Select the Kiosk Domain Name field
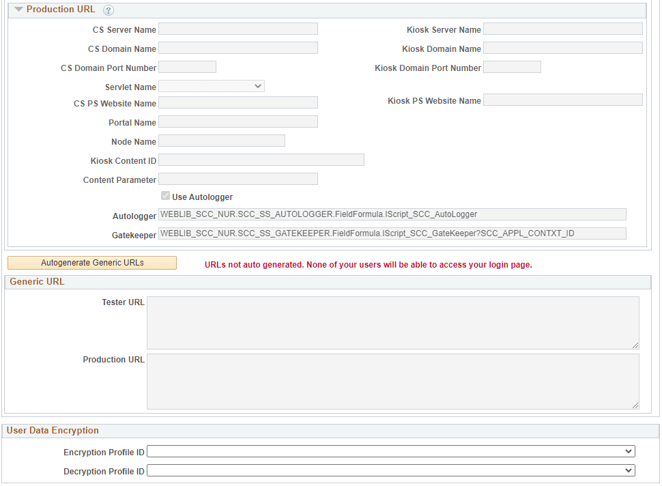The image size is (662, 486). [562, 47]
